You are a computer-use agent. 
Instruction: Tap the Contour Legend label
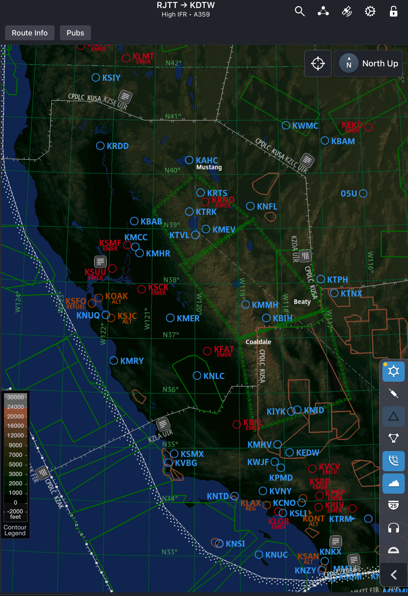pyautogui.click(x=15, y=530)
